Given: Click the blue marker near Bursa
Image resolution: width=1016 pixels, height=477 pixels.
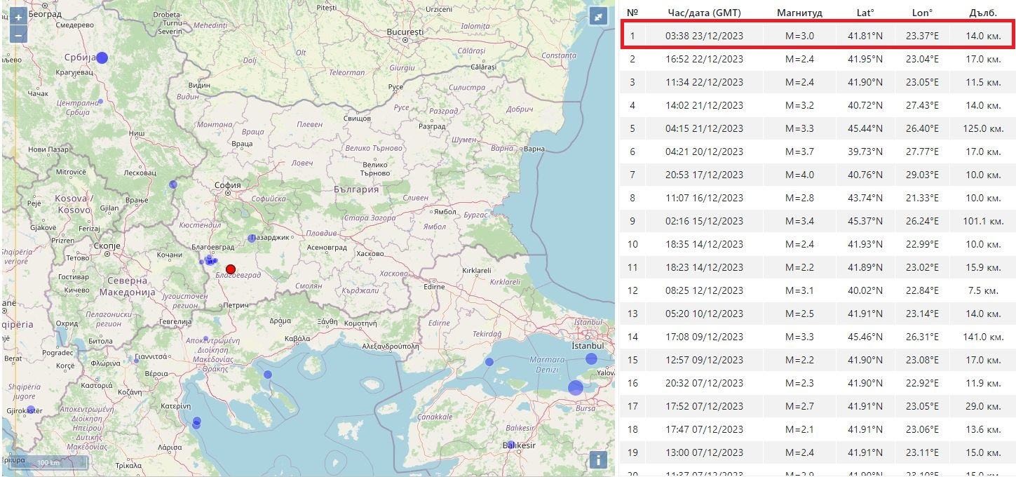Looking at the screenshot, I should pyautogui.click(x=576, y=387).
